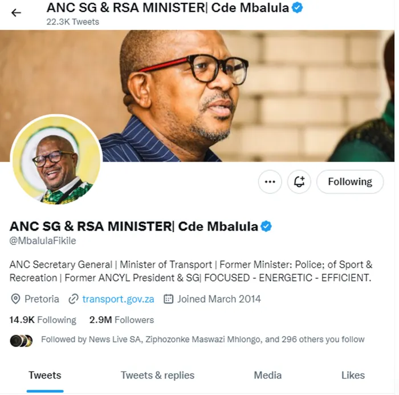Switch to the Media tab
This screenshot has height=395, width=399.
point(268,375)
